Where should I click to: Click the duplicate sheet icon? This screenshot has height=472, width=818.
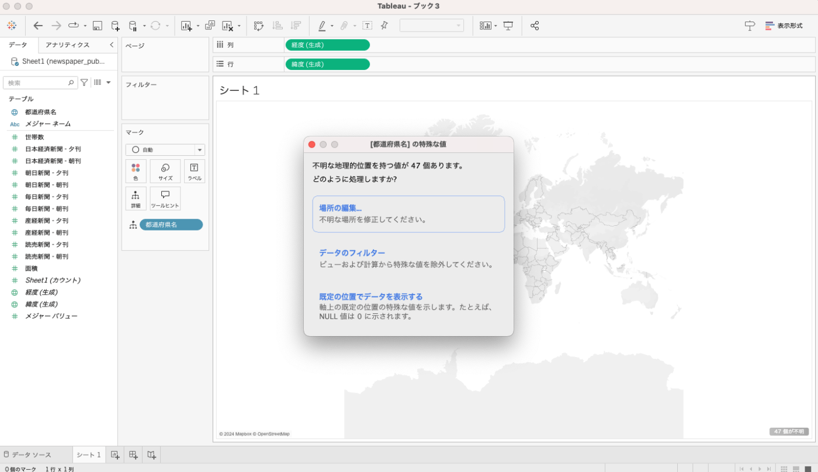210,26
